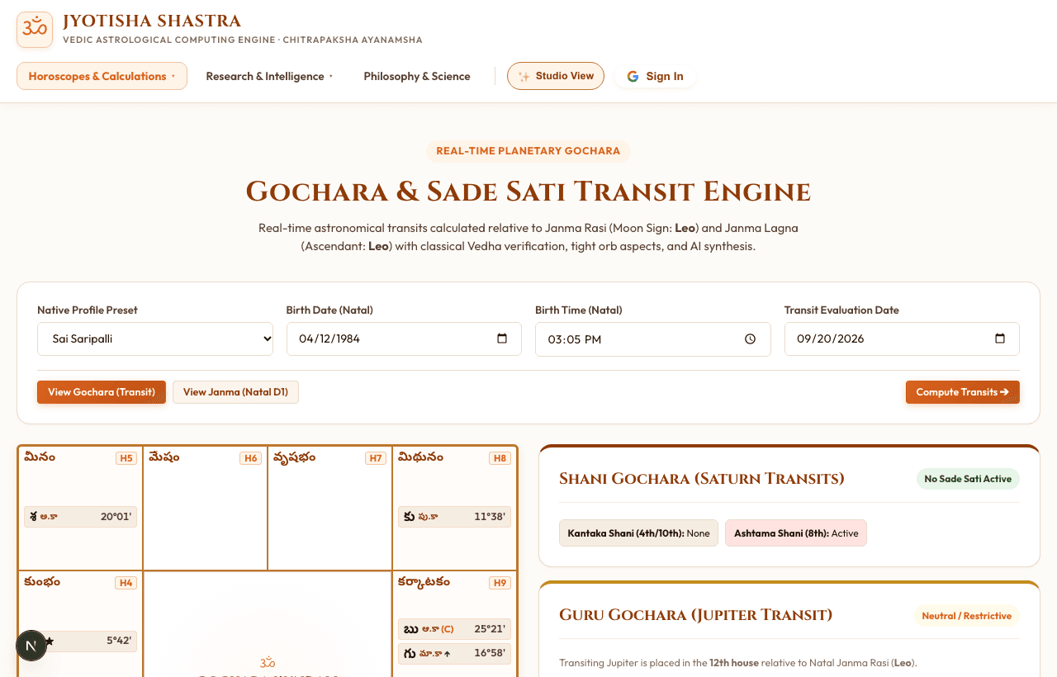
Task: Click the H4 house badge
Action: pyautogui.click(x=126, y=583)
